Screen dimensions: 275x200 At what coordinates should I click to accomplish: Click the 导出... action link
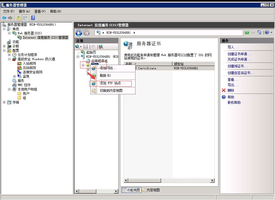pos(233,85)
